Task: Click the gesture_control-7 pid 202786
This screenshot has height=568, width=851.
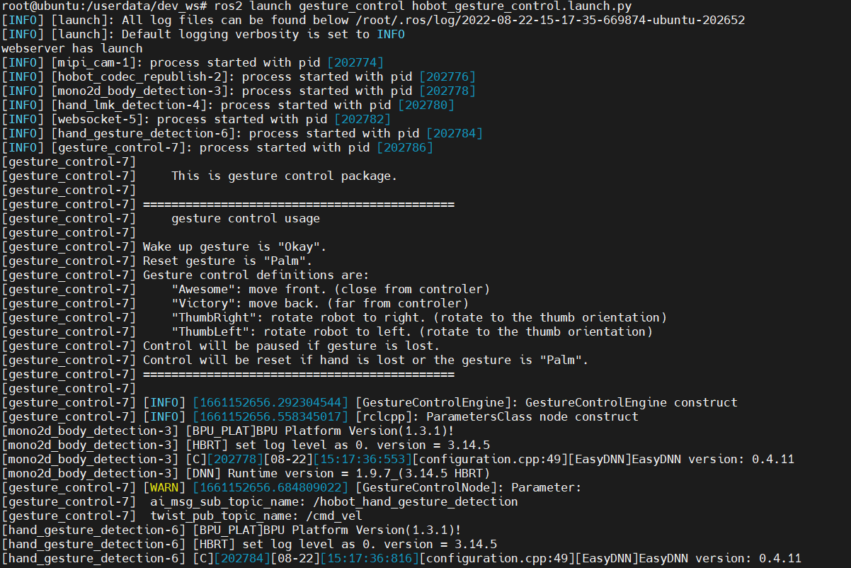Action: click(x=405, y=148)
